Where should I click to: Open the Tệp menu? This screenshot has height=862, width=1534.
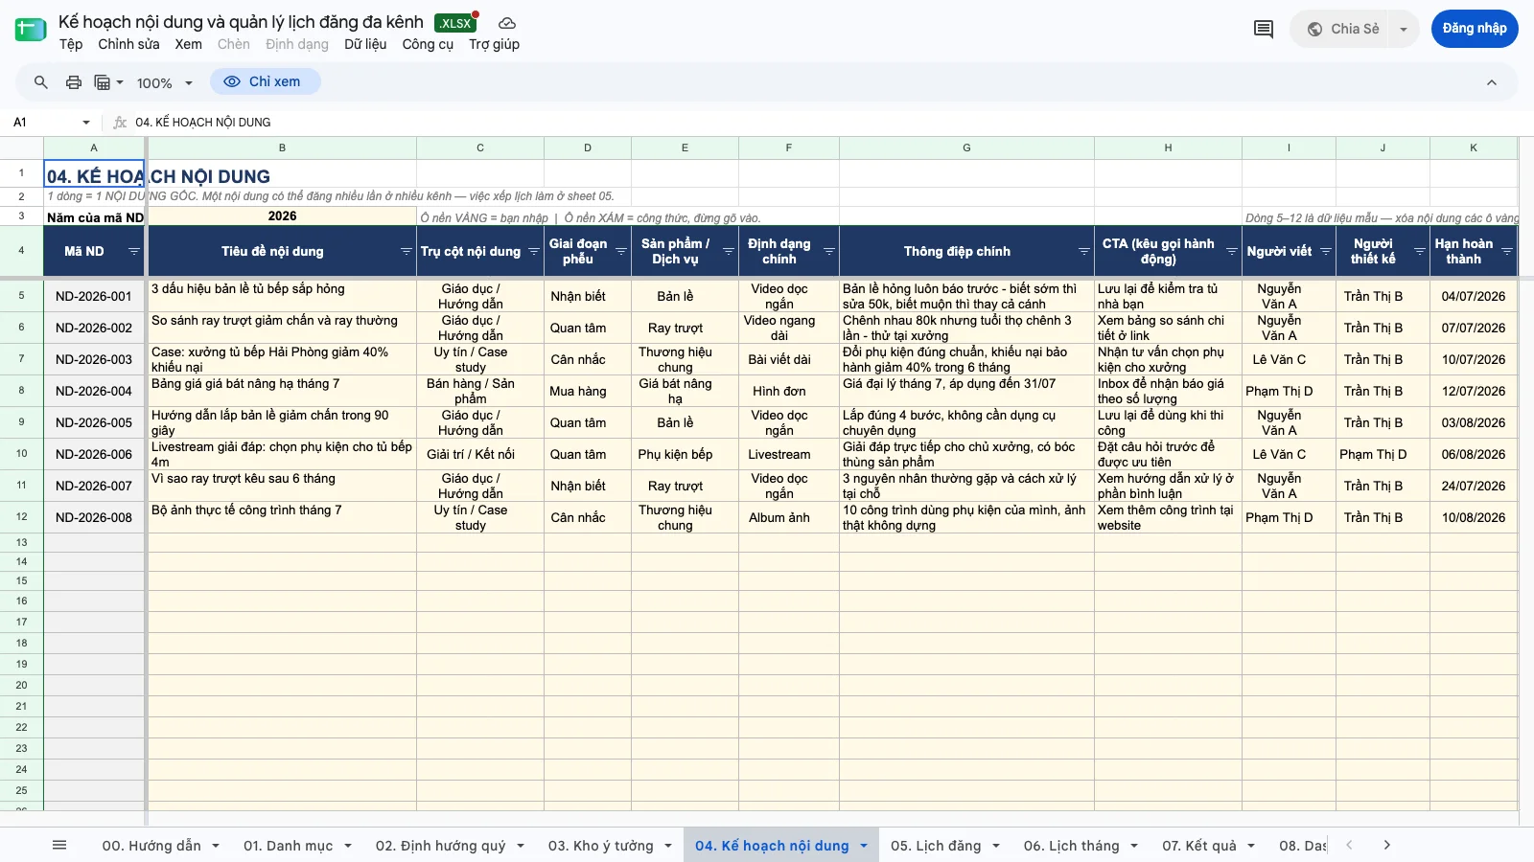70,44
